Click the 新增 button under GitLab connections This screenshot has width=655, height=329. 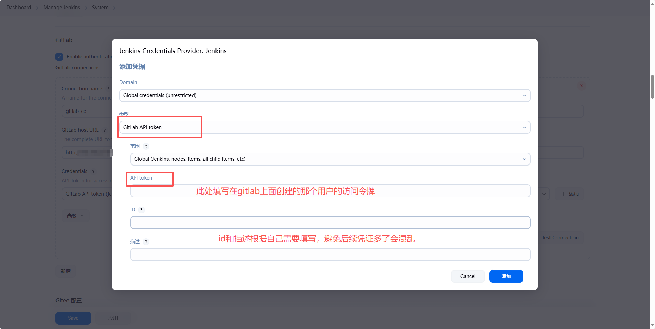click(66, 271)
